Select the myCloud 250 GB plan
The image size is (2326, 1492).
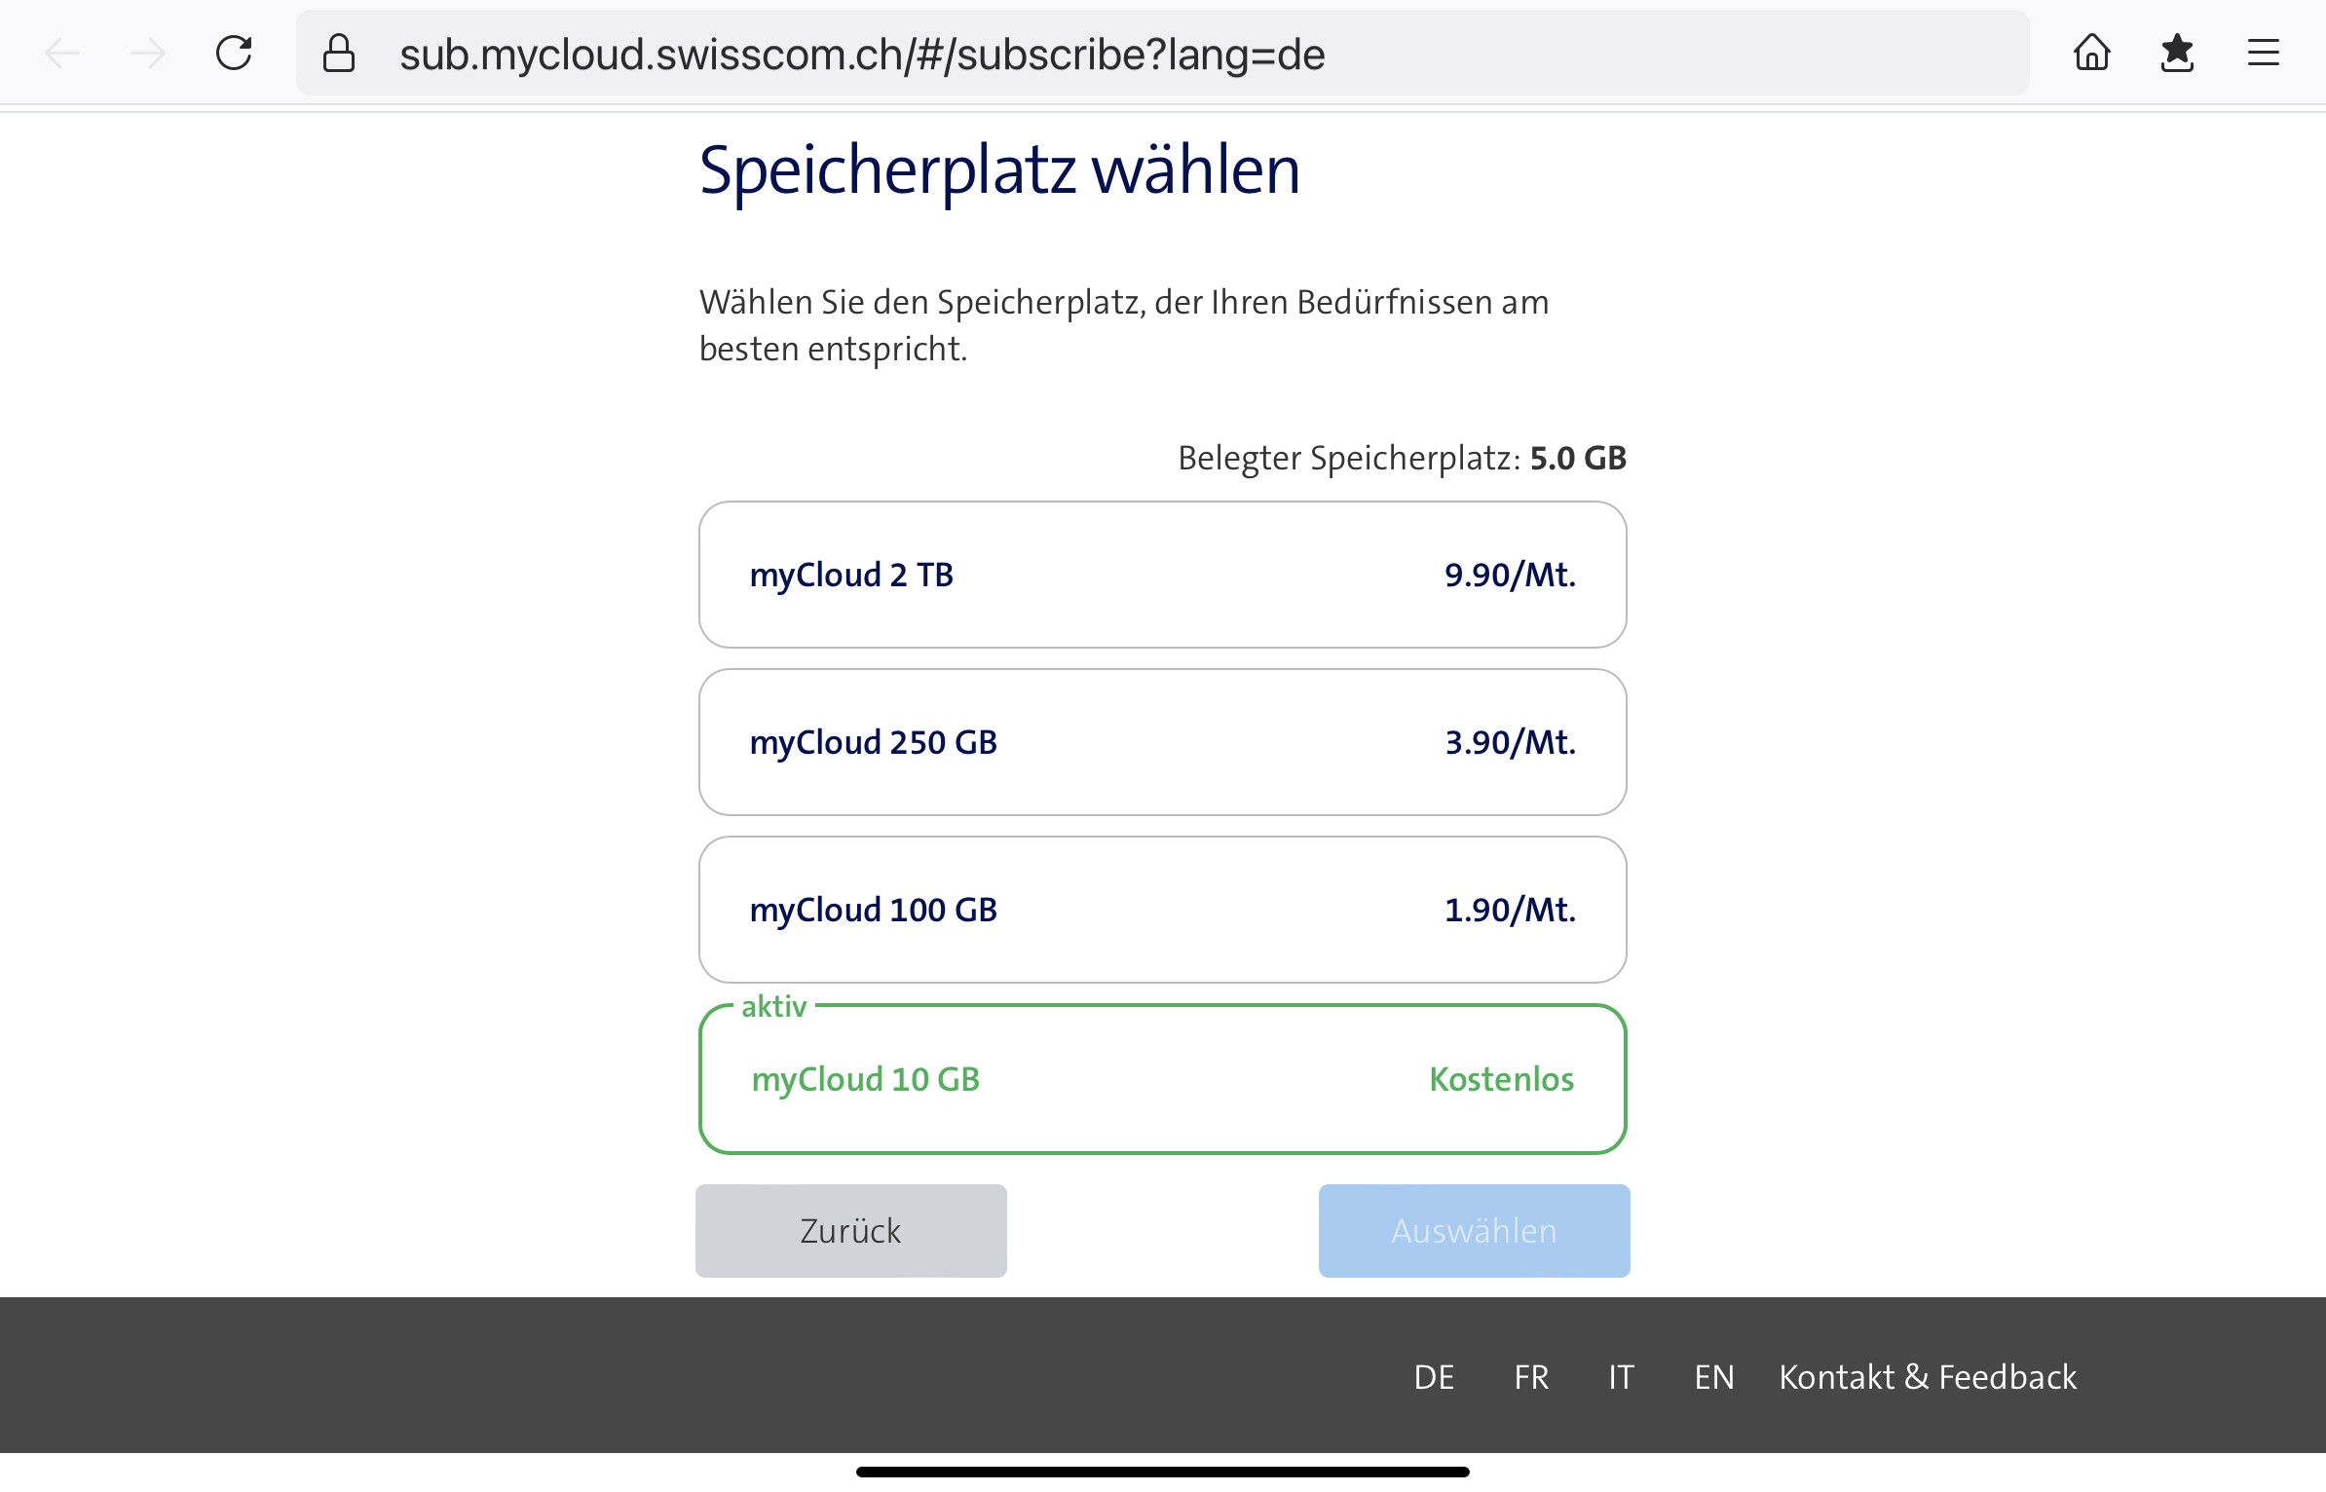pos(1162,742)
